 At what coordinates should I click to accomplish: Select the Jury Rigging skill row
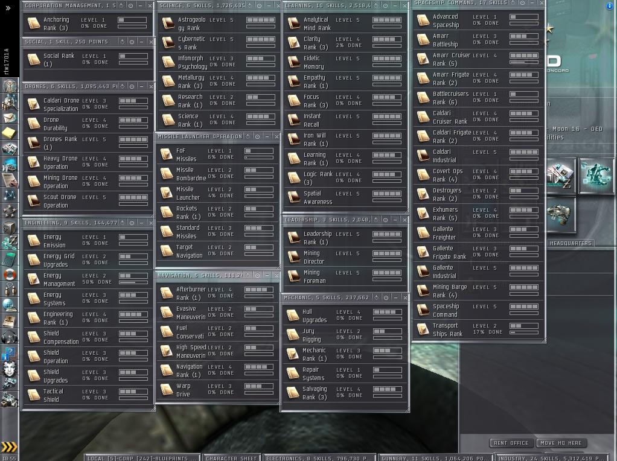[x=345, y=335]
